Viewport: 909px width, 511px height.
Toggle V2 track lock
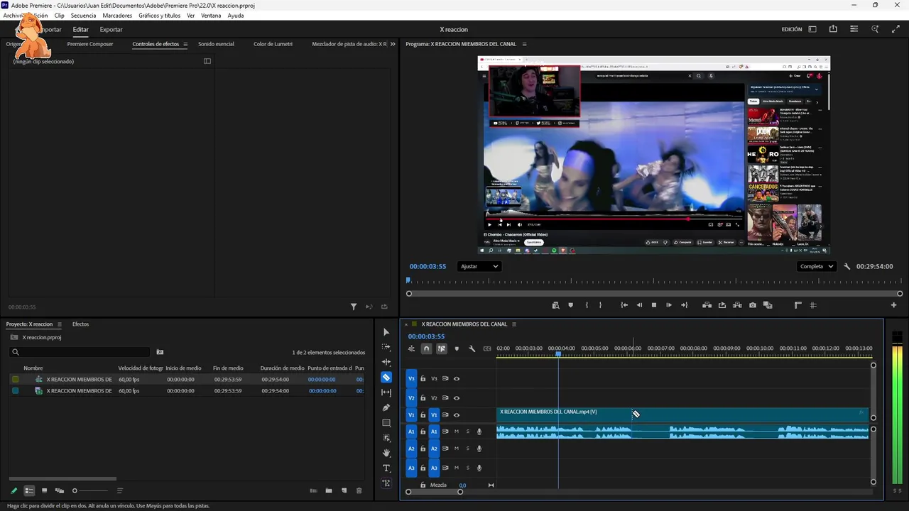[x=423, y=397]
